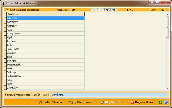Click the vertical scrollbar thumb
Screen dimensions: 172x108
coord(168,27)
